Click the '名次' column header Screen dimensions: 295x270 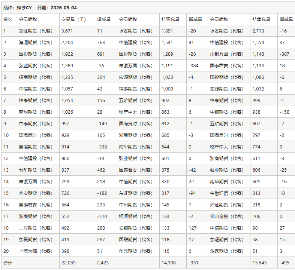(8, 19)
